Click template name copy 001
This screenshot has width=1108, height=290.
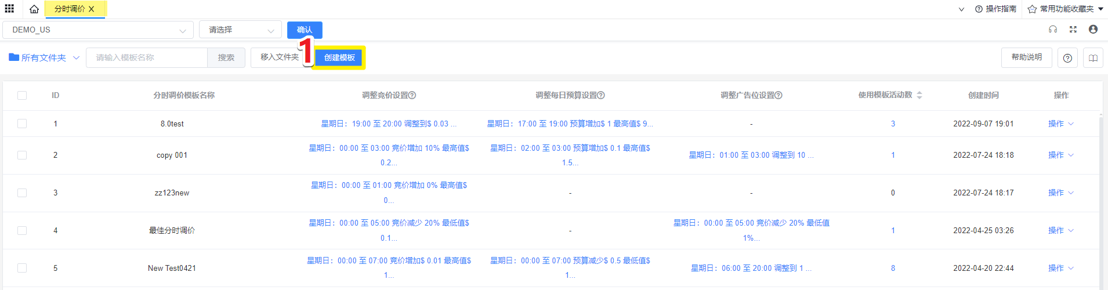[x=172, y=155]
